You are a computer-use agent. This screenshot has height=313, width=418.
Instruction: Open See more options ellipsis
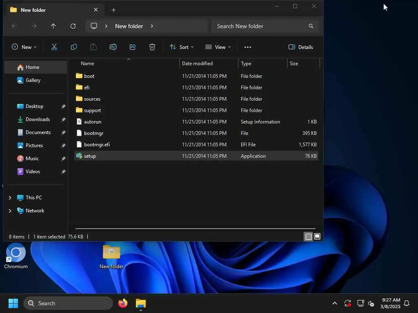pyautogui.click(x=248, y=47)
